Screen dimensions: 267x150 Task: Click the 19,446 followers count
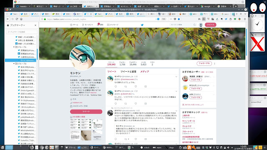pyautogui.click(x=133, y=65)
